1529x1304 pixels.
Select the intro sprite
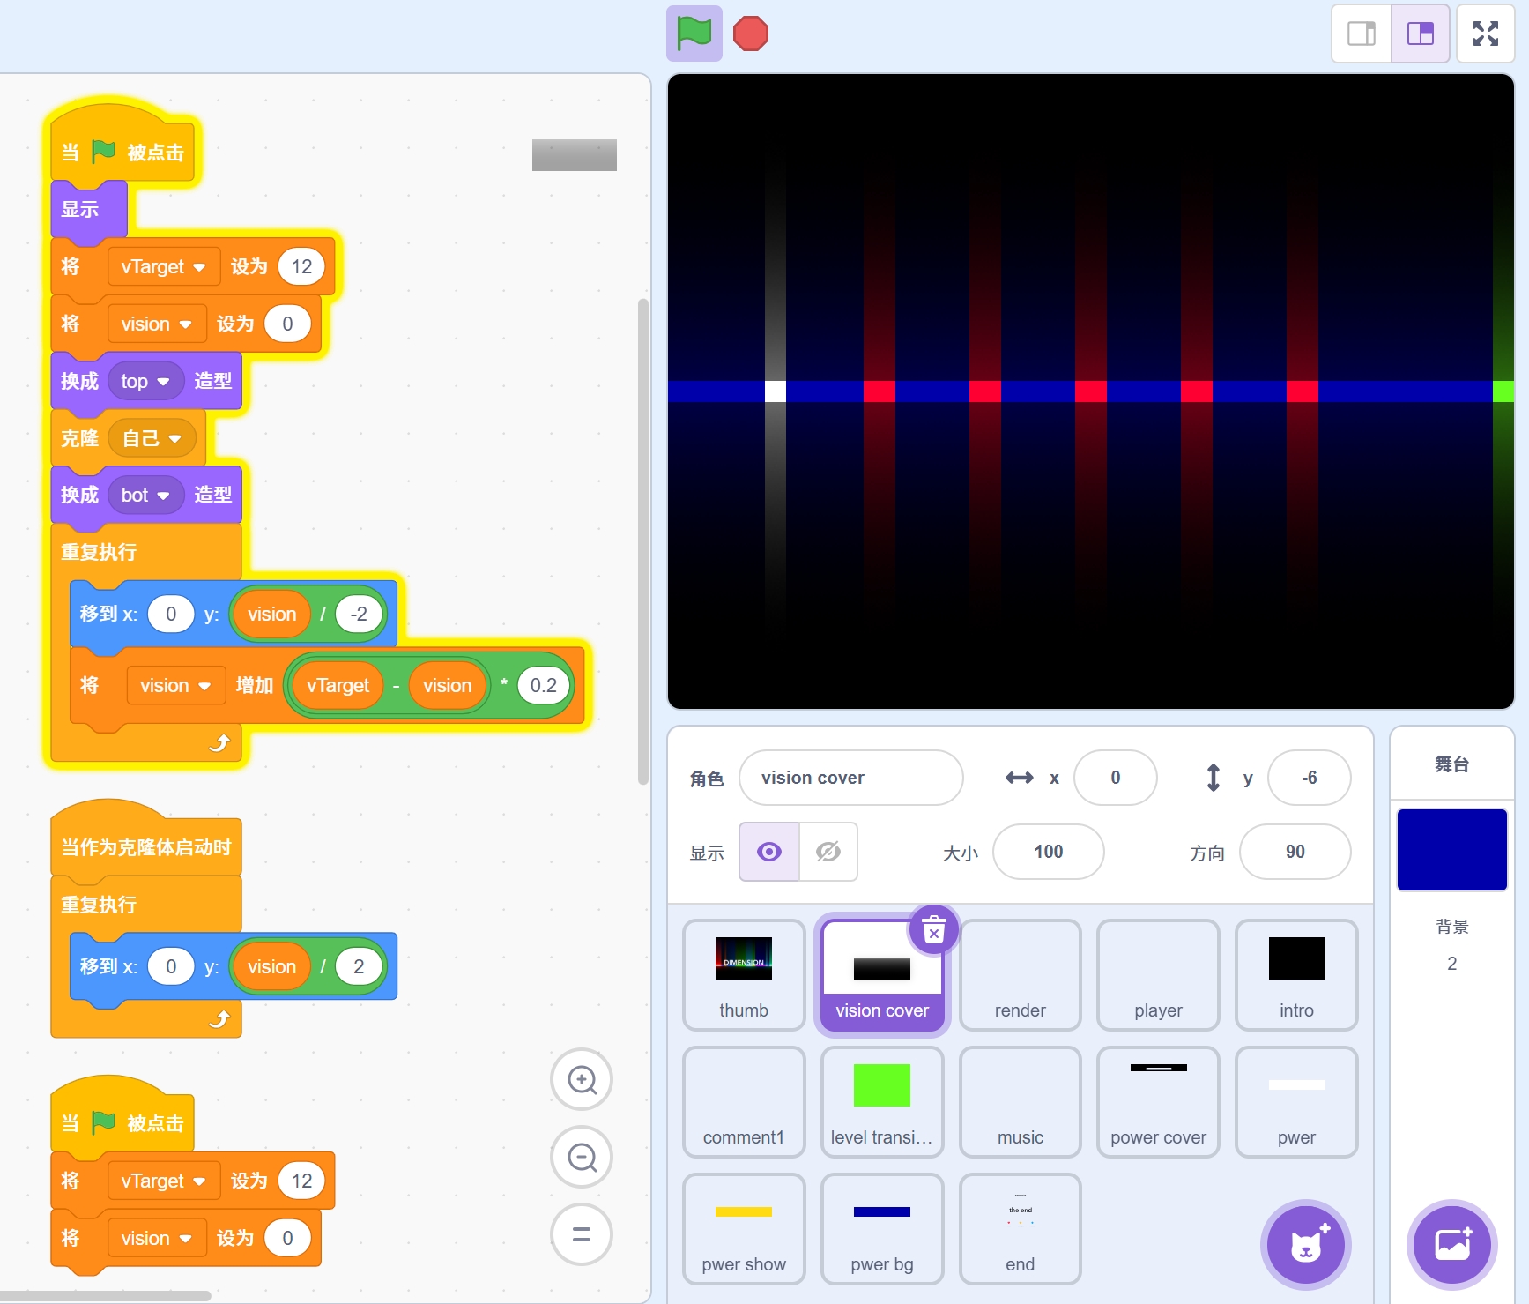pos(1295,974)
